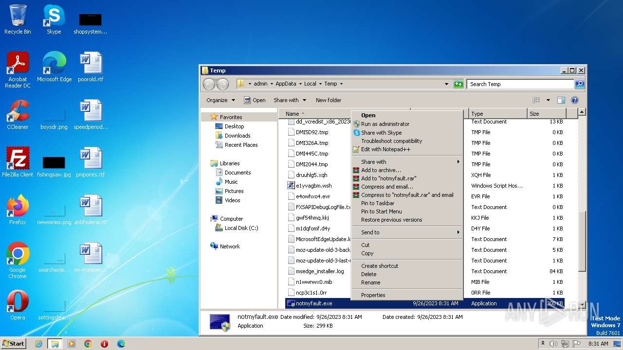Click the Start button

[x=13, y=344]
